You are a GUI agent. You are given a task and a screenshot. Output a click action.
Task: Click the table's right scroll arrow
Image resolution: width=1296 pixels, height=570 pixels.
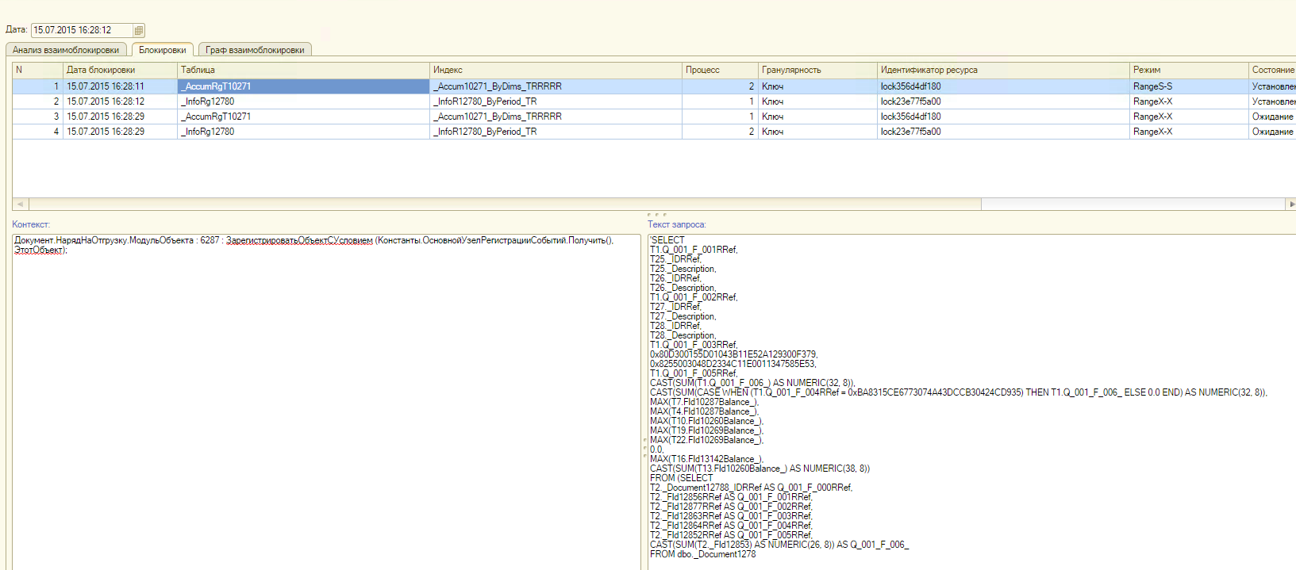pos(1291,204)
